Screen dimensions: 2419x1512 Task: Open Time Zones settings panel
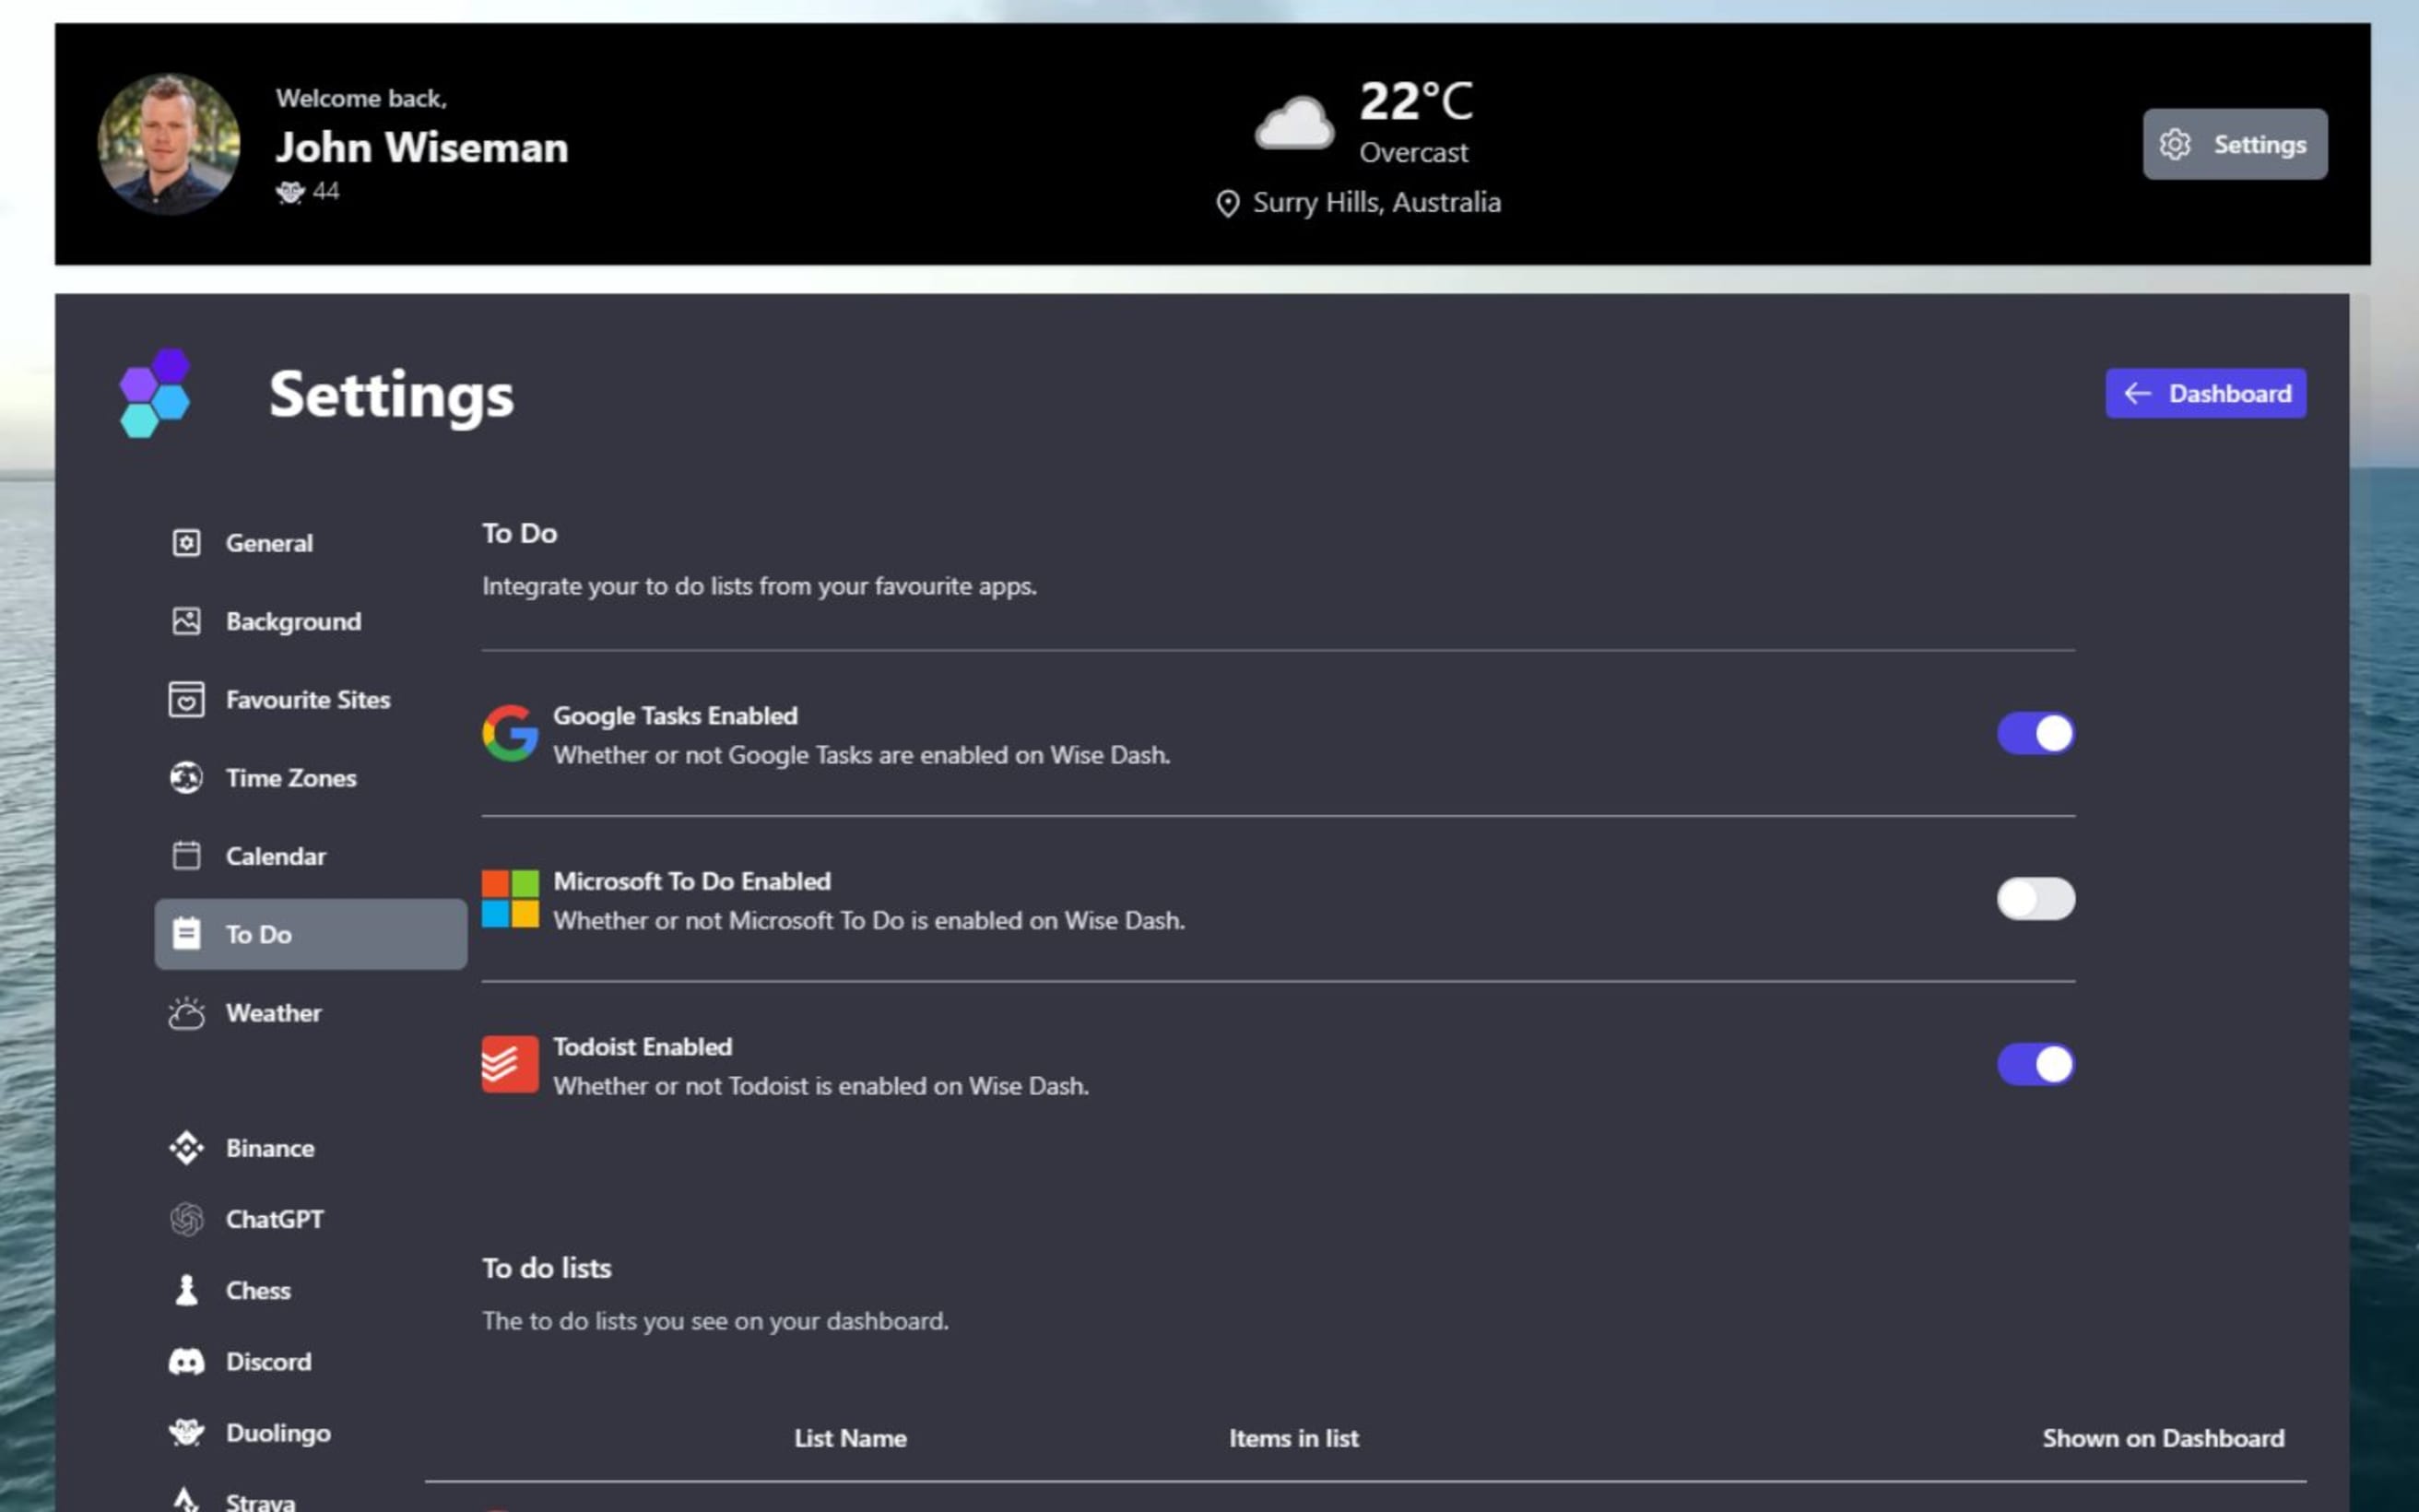(x=290, y=775)
